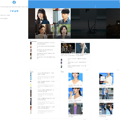Open photo of woman facing front in white
This screenshot has width=120, height=120.
(x=75, y=79)
